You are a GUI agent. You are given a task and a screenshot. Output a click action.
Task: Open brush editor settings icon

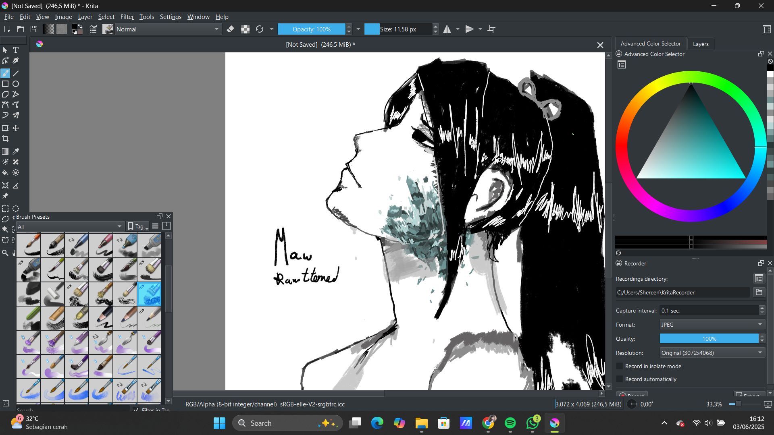pos(93,29)
